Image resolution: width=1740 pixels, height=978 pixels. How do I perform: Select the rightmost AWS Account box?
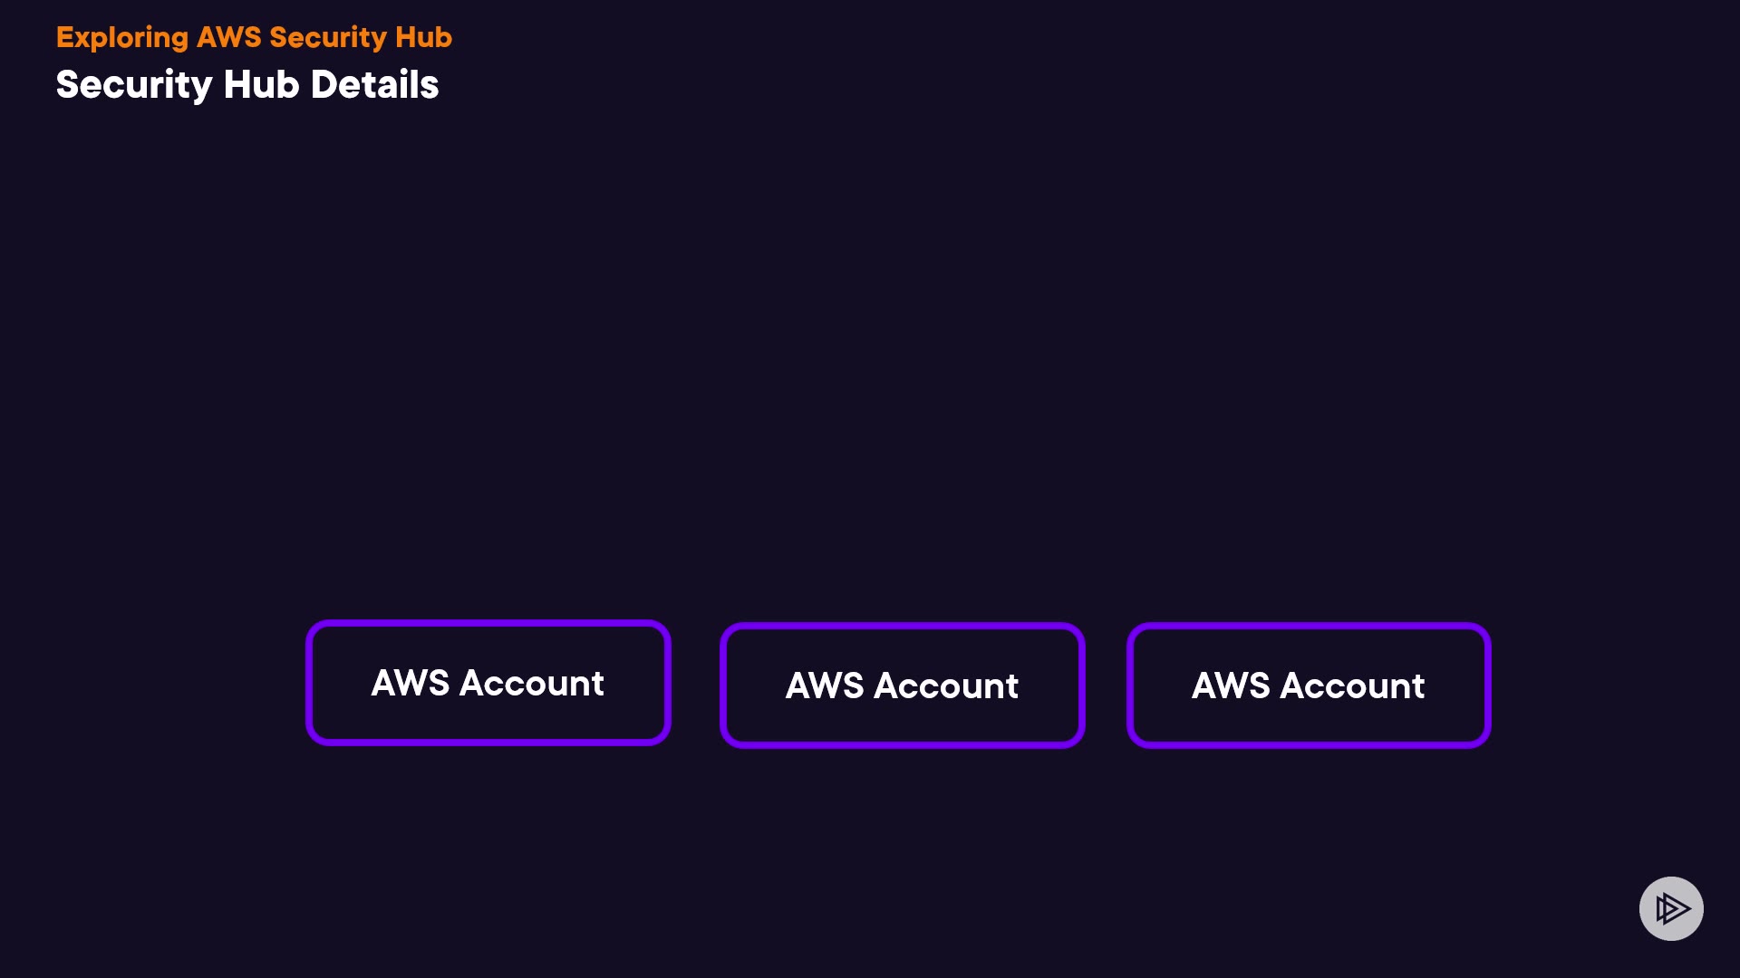[1308, 686]
